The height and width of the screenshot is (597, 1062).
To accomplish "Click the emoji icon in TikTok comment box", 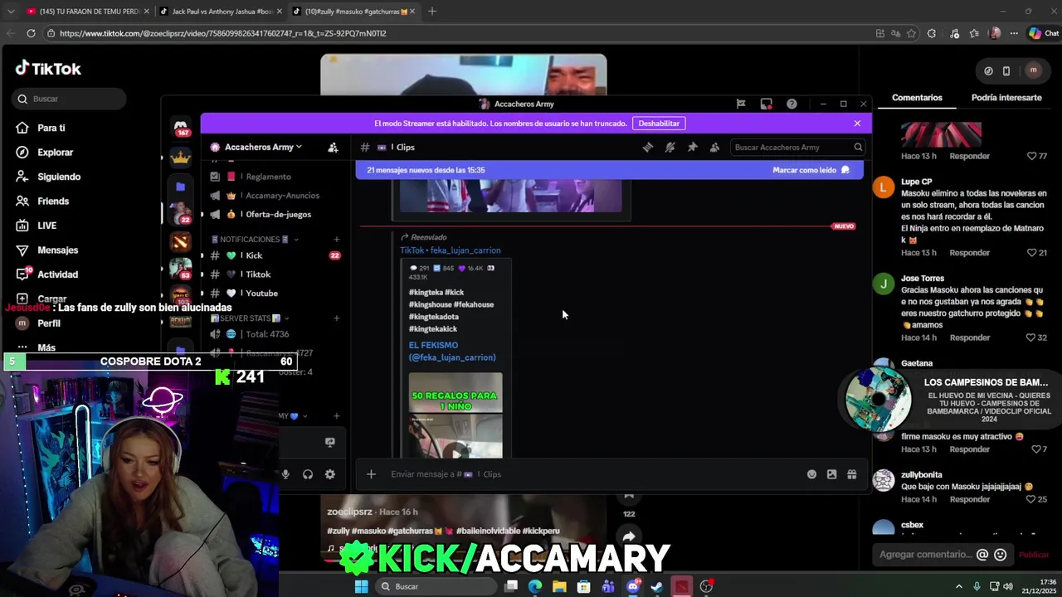I will click(x=1001, y=555).
